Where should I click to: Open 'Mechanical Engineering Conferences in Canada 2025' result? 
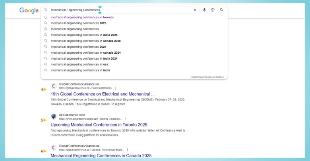tap(101, 155)
